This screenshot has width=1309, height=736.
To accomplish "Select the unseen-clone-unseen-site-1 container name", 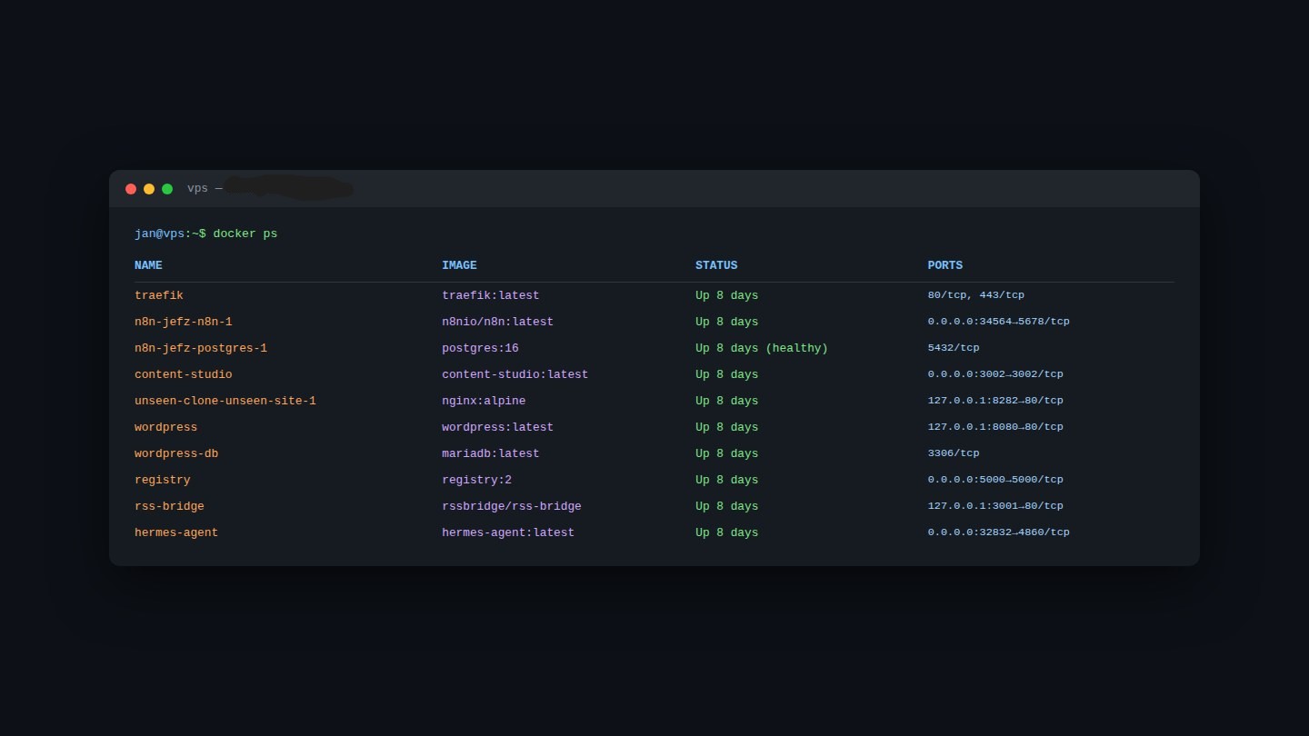I will pyautogui.click(x=225, y=401).
